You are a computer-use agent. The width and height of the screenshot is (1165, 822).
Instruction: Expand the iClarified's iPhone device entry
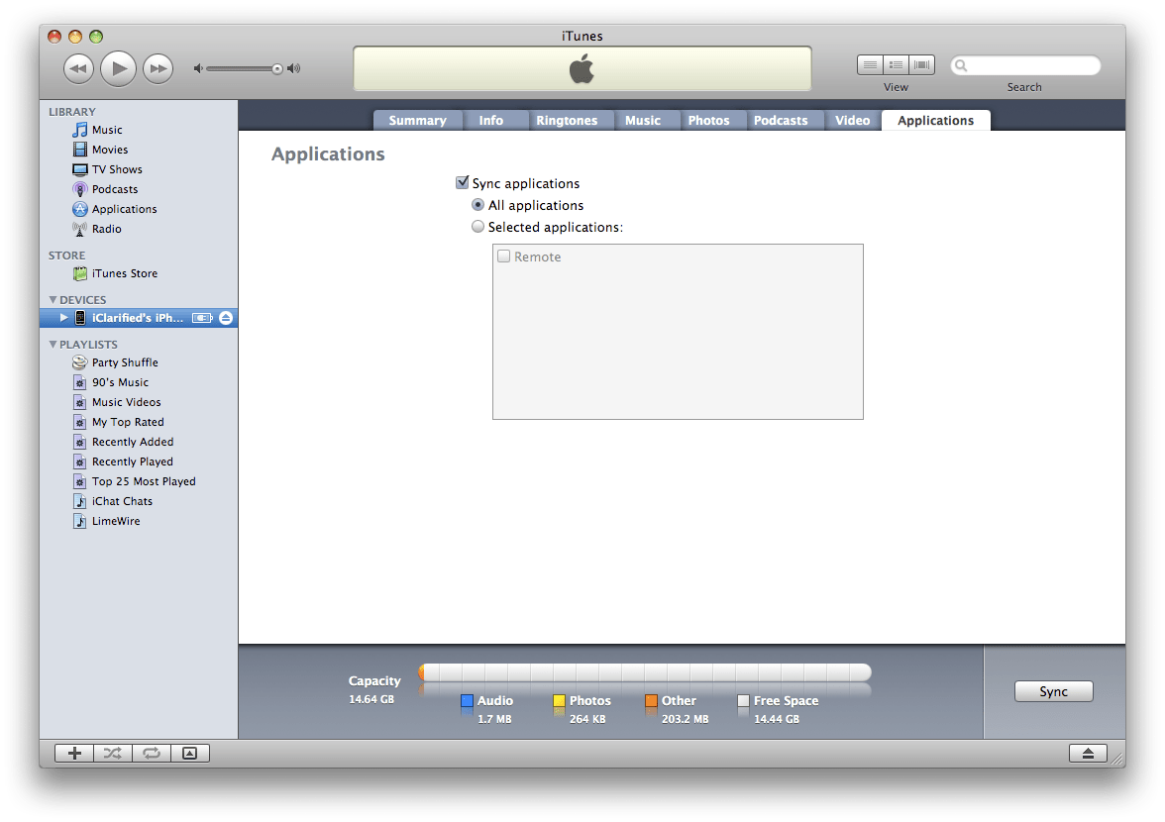[63, 318]
